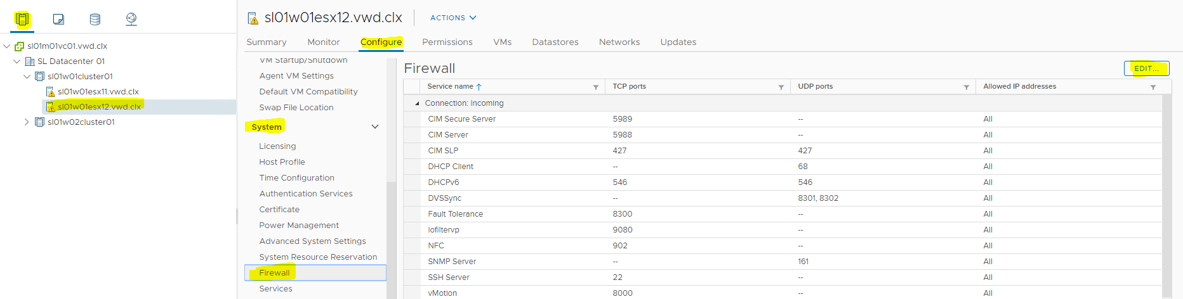Open Licensing settings
This screenshot has height=299, width=1183.
pos(277,146)
